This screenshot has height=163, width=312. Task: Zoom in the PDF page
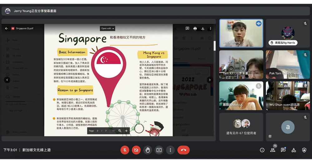(x=126, y=131)
